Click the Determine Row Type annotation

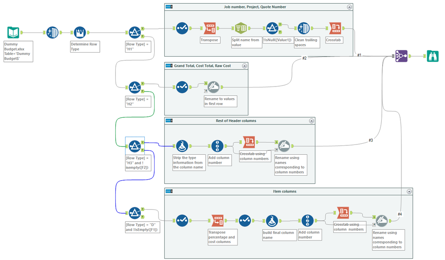pyautogui.click(x=85, y=46)
